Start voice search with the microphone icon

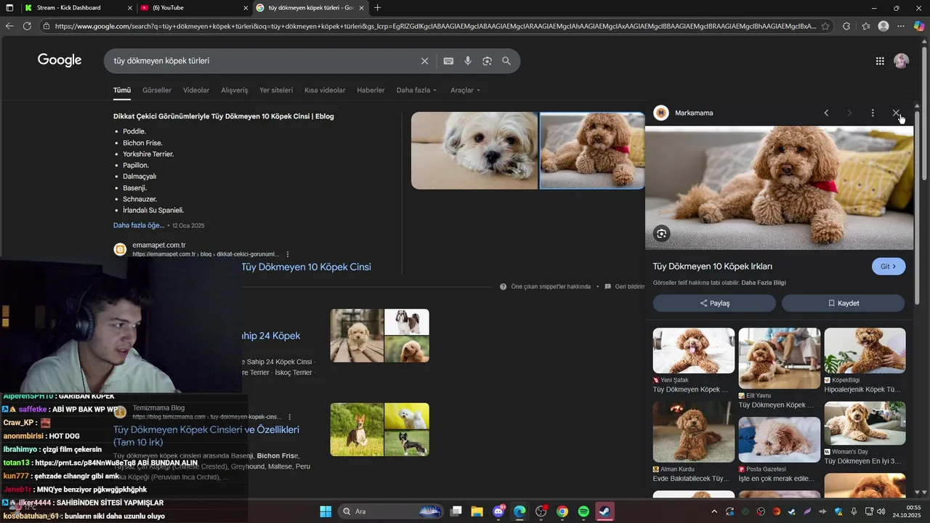(468, 61)
